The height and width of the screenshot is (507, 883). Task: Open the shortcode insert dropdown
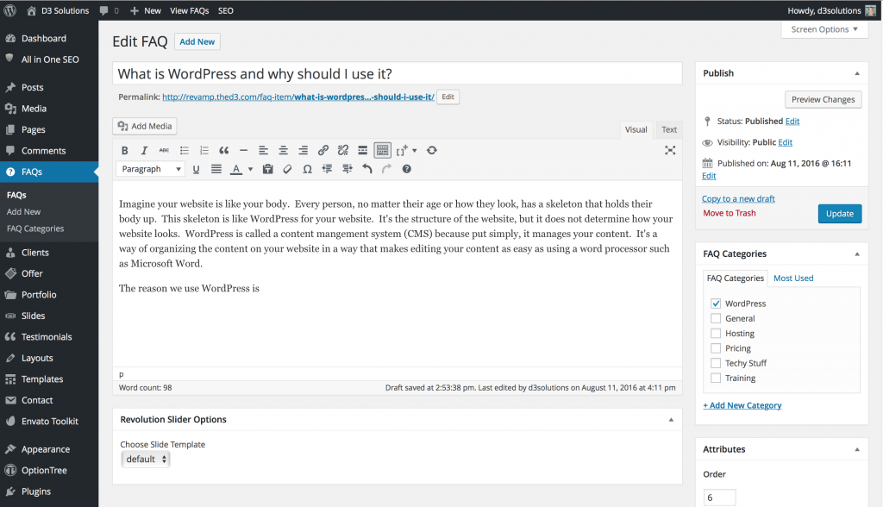tap(407, 150)
